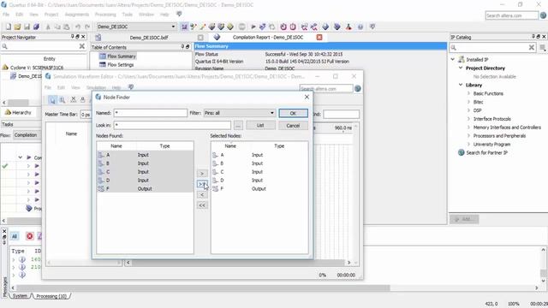Click the globe icon in Waveform Editor search
The image size is (548, 308).
pyautogui.click(x=358, y=89)
